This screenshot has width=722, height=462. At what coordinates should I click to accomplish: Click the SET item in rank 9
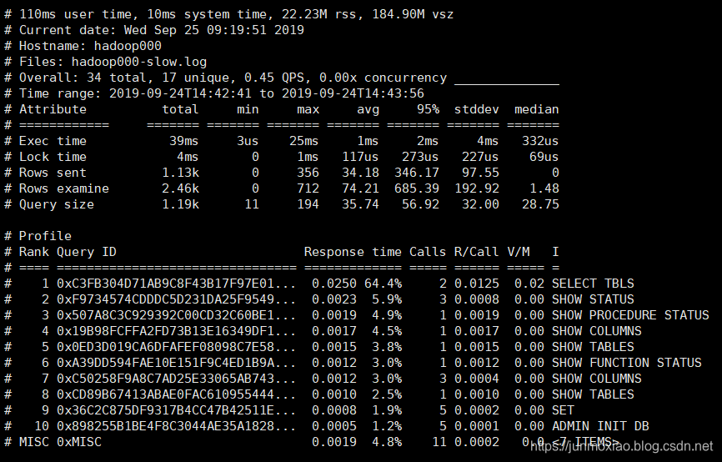563,410
